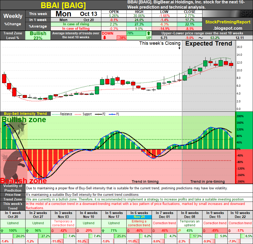The height and width of the screenshot is (244, 253).
Task: Select the In 2 weeks Oct 27 header
Action: 38,215
